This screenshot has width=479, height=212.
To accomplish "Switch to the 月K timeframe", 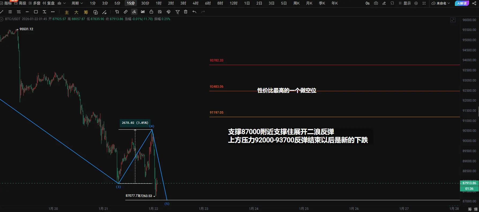I will [309, 3].
